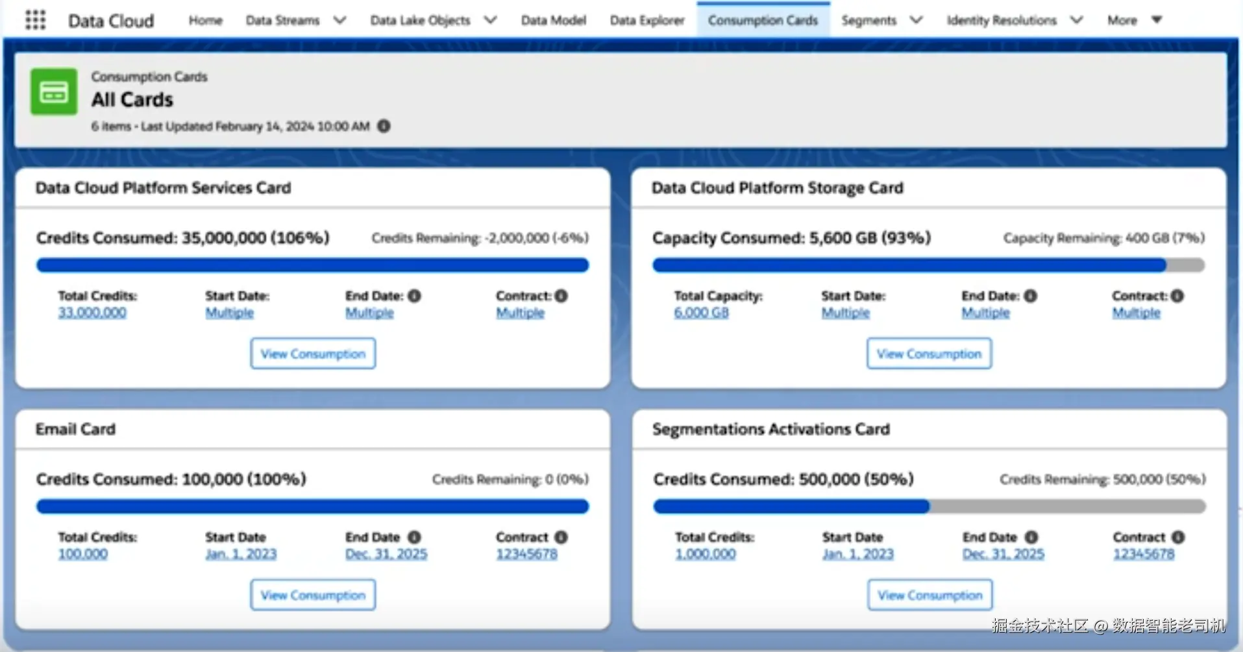This screenshot has height=652, width=1243.
Task: Click the Segmentations Activations credits progress bar
Action: point(930,507)
